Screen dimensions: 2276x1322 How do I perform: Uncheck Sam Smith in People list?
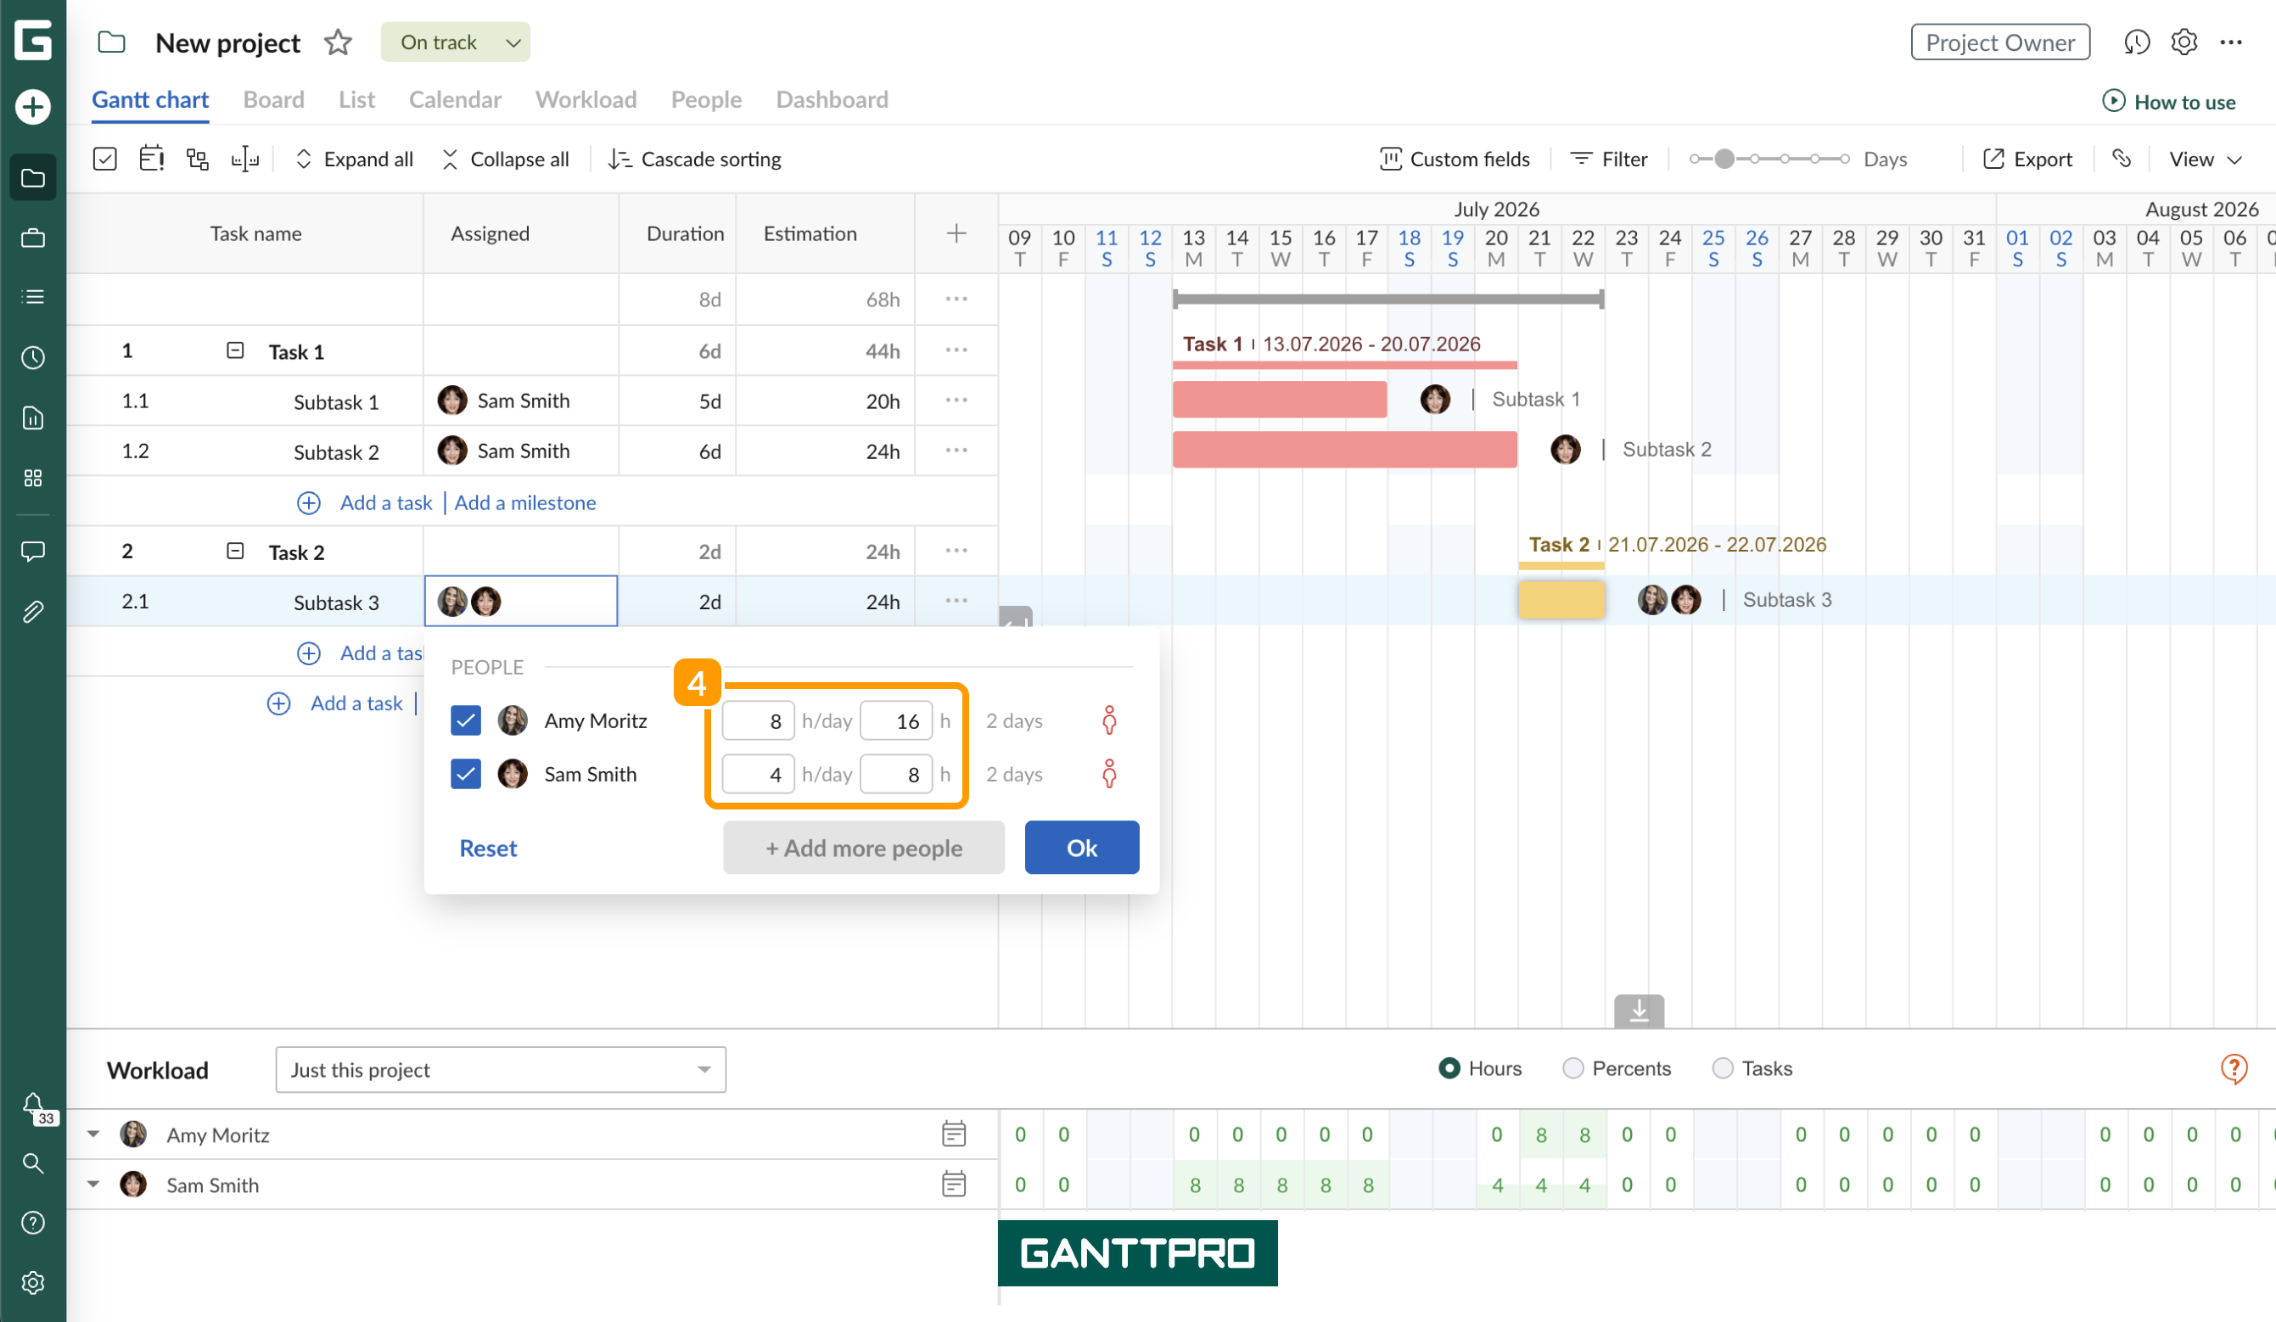coord(466,774)
